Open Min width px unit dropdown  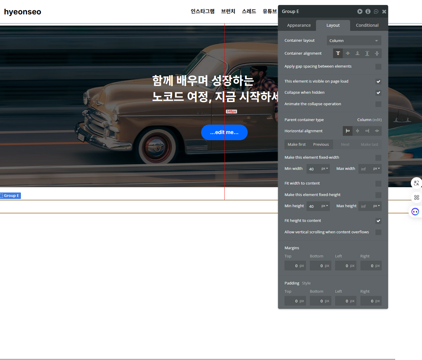pos(325,169)
